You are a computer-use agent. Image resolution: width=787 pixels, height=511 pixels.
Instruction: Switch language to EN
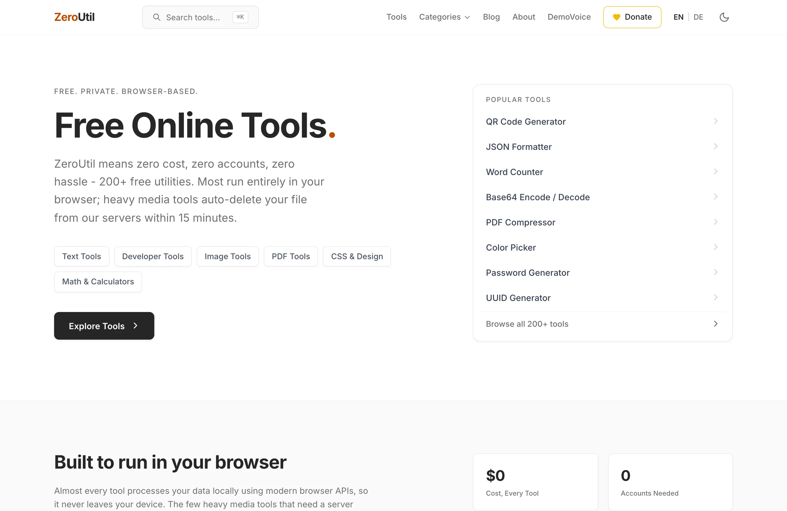[x=678, y=17]
